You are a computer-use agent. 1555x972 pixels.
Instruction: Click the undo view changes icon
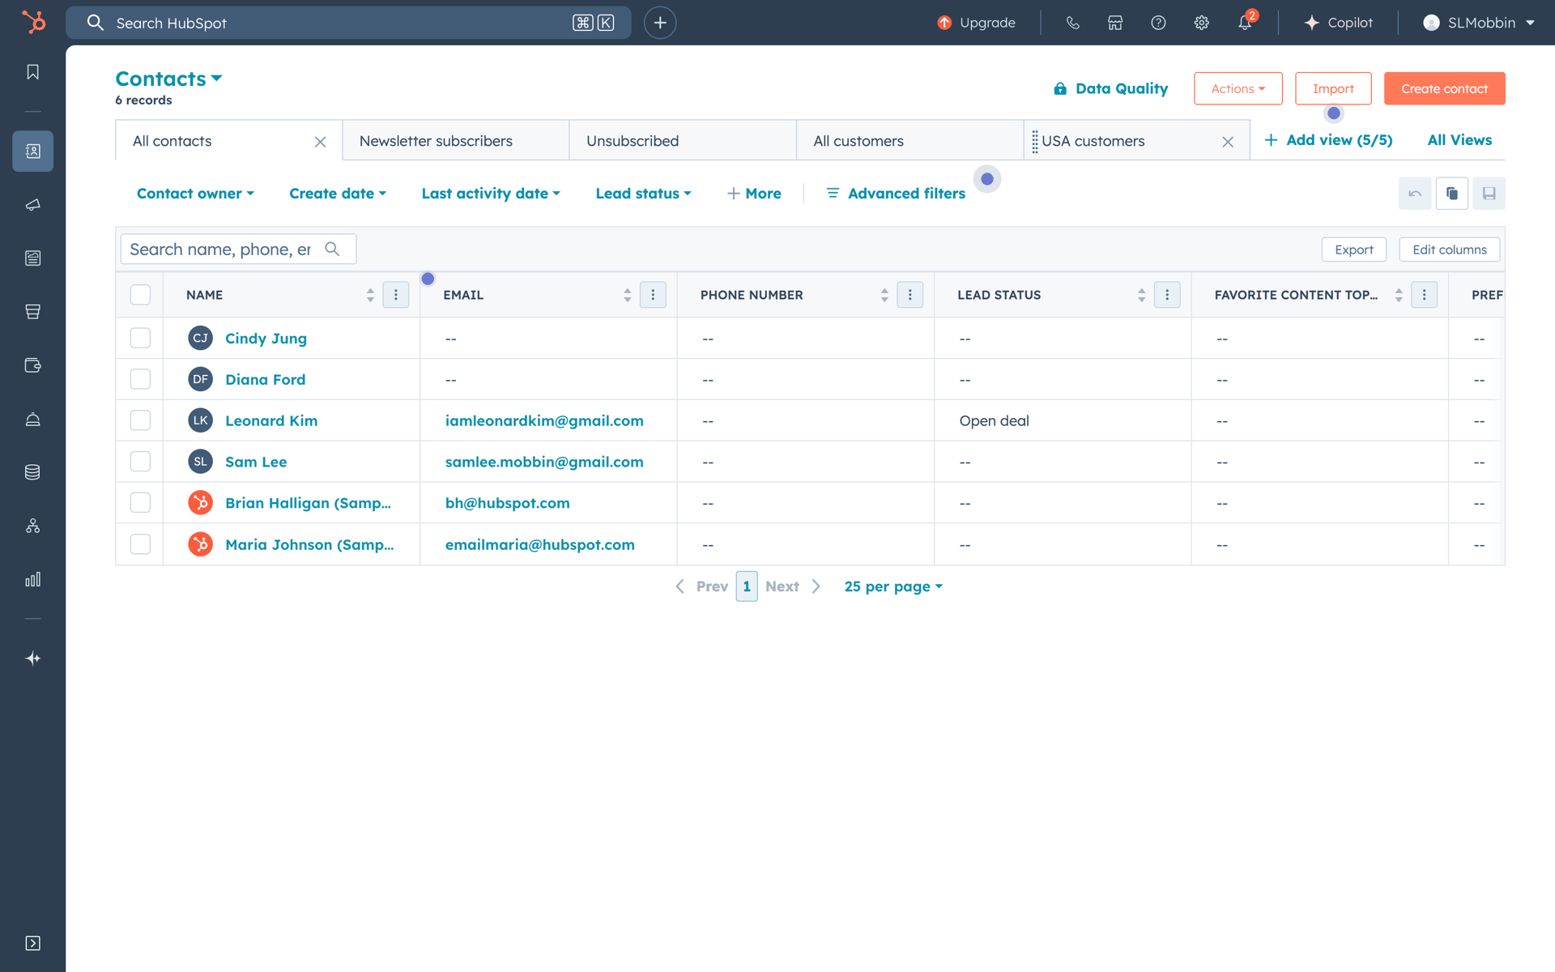point(1415,194)
